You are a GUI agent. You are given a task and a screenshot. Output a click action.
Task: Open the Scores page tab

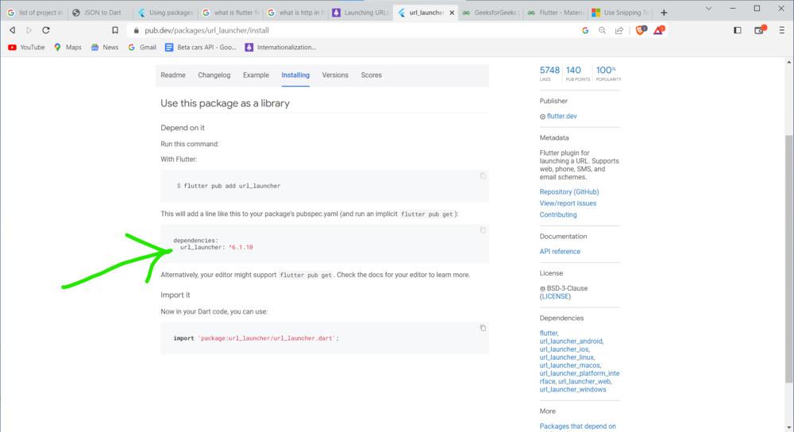(x=371, y=75)
